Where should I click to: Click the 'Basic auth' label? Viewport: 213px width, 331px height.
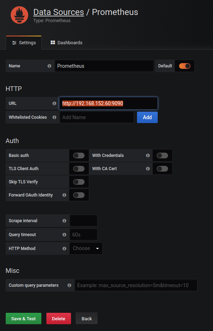pos(19,156)
